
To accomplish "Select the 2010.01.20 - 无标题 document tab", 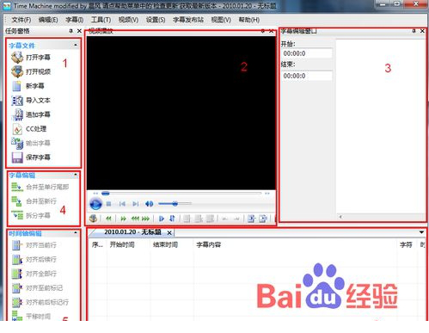I will coord(132,232).
